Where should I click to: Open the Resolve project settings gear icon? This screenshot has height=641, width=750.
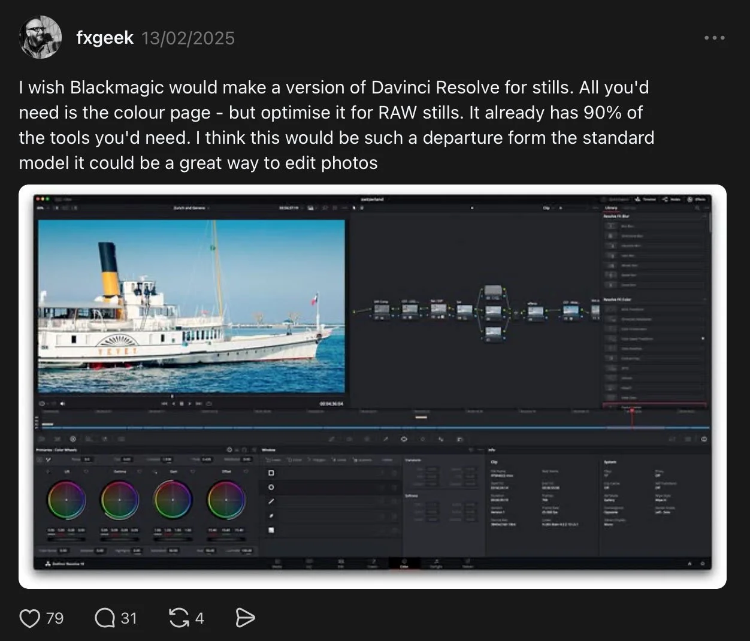(x=703, y=564)
